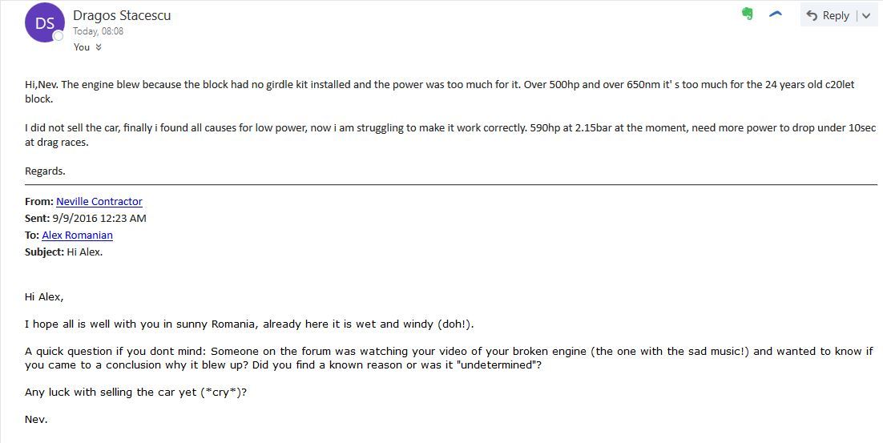Click the line asking about selling the car

(135, 393)
